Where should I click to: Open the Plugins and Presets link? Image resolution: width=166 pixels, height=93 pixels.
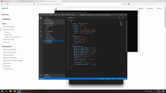point(9,40)
